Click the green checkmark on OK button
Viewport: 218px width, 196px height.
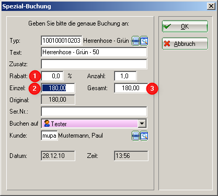[x=167, y=27]
